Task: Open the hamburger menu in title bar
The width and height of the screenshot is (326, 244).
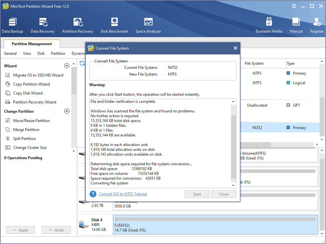Action: pos(294,6)
